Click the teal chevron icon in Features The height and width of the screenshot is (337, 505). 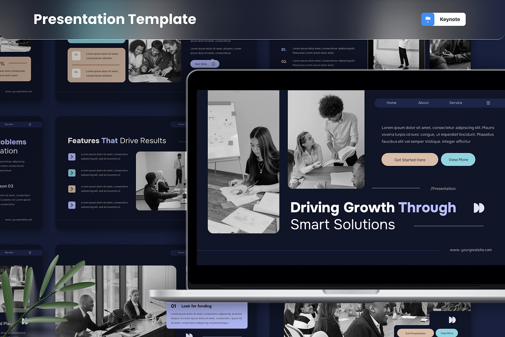(72, 173)
